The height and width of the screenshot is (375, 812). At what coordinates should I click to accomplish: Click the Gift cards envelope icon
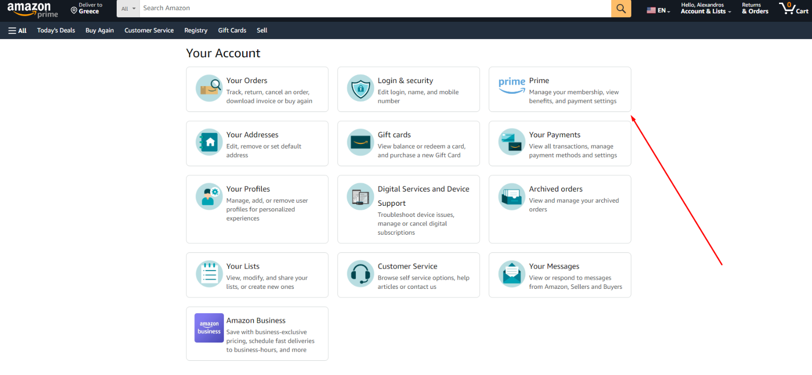[360, 142]
